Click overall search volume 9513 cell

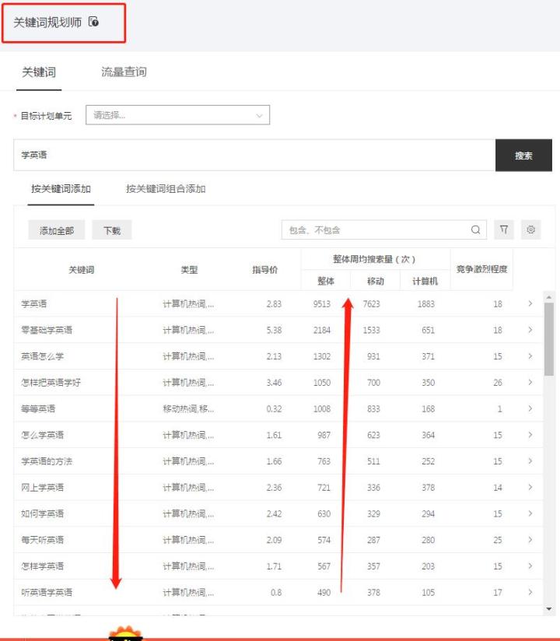click(322, 303)
